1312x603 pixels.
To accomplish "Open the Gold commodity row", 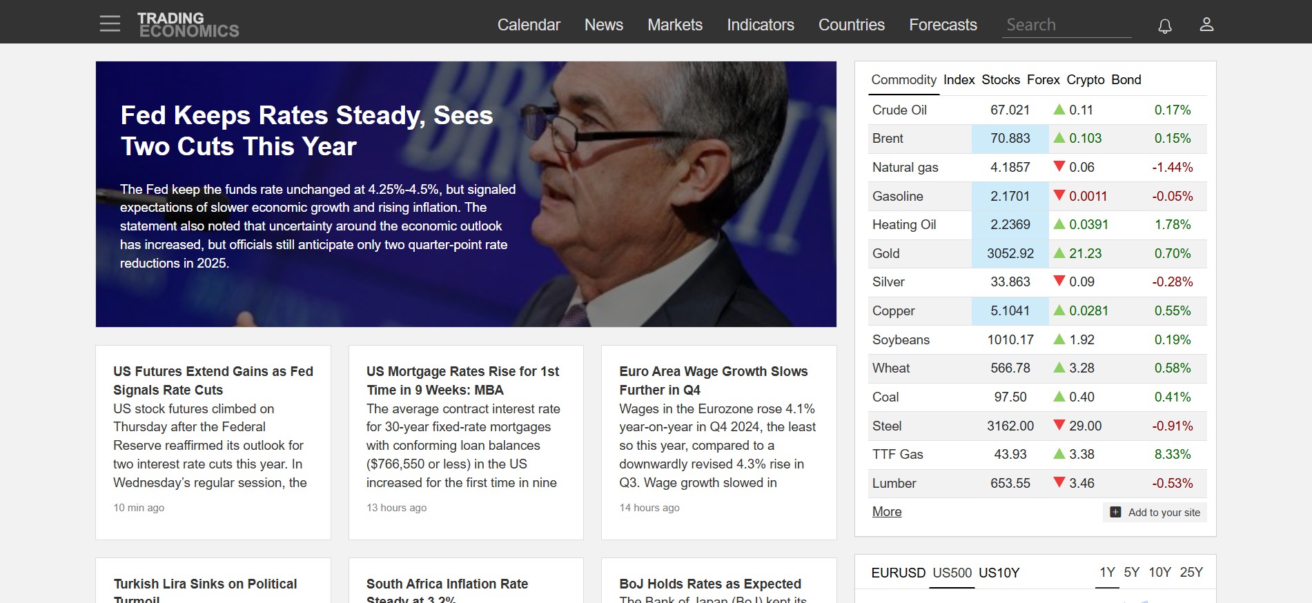I will (x=885, y=253).
